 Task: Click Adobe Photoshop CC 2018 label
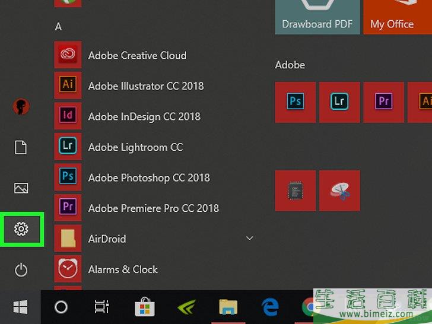click(x=149, y=177)
